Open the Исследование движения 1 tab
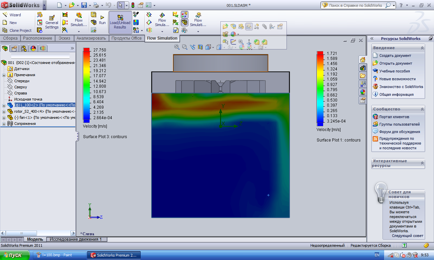434x260 pixels. tap(76, 239)
